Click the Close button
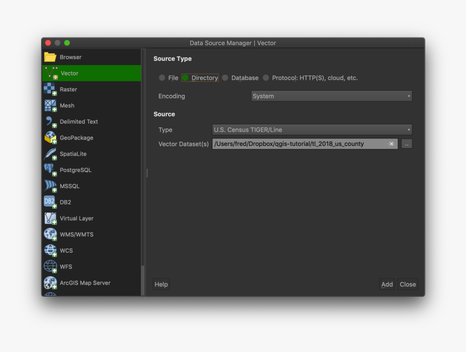The image size is (466, 352). point(407,284)
